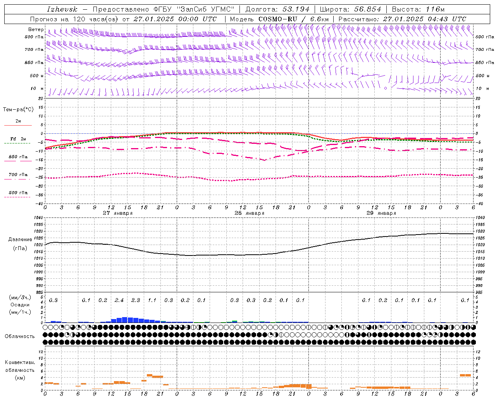This screenshot has height=397, width=496.
Task: Click the '(мм/1ч.)' precipitation unit label
Action: coord(20,312)
